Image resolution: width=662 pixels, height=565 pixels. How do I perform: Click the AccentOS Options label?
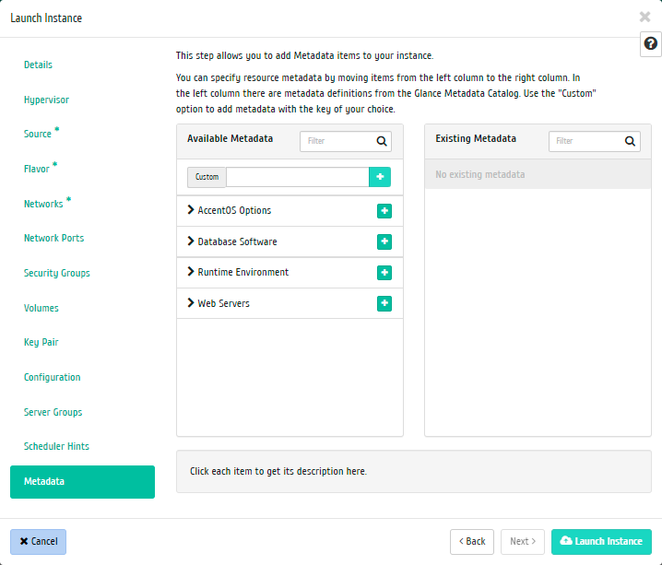[234, 210]
